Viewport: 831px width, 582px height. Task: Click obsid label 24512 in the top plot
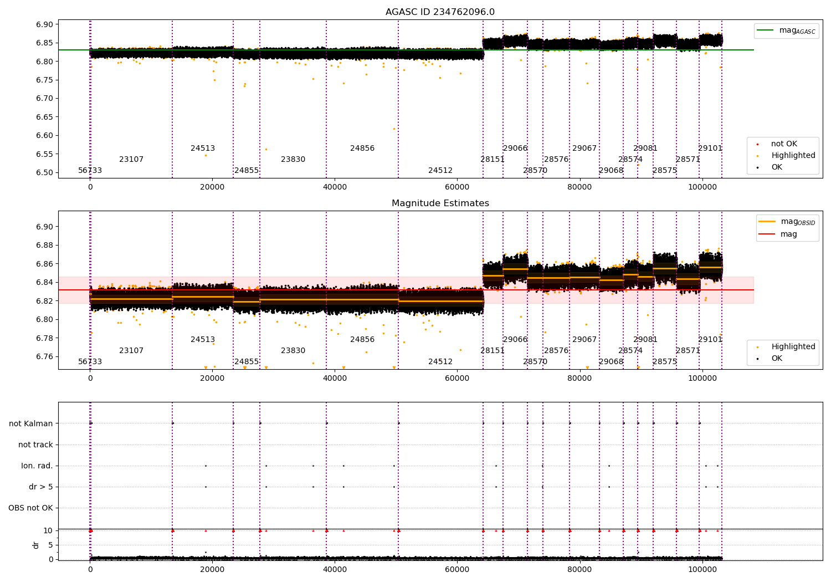440,171
